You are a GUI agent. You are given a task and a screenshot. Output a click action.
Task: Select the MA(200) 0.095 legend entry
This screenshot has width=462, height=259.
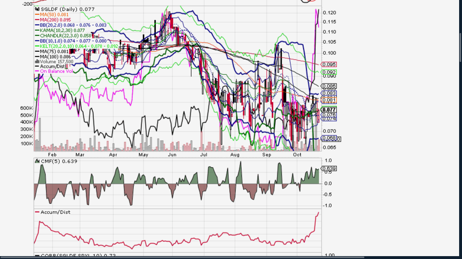coord(55,20)
